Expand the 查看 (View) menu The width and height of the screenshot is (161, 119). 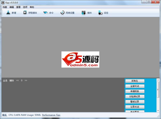tap(18, 7)
